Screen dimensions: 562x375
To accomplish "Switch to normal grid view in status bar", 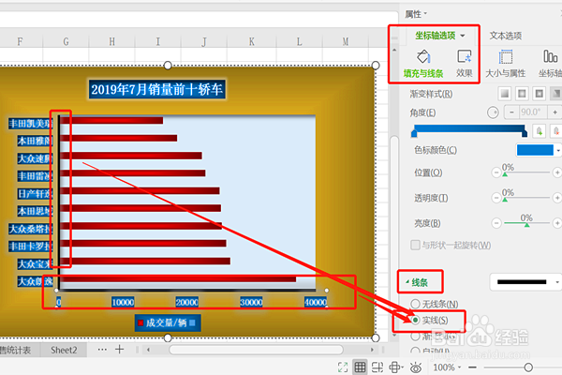I will point(360,367).
